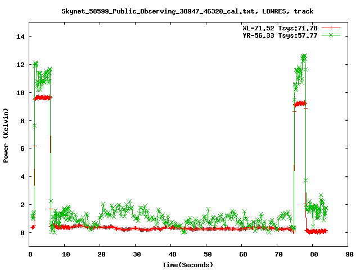The image size is (360, 270).
Task: Click the y-axis tick label 6
Action: pyautogui.click(x=22, y=148)
